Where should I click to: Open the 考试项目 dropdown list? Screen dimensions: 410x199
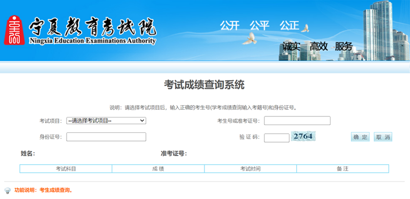pyautogui.click(x=106, y=121)
